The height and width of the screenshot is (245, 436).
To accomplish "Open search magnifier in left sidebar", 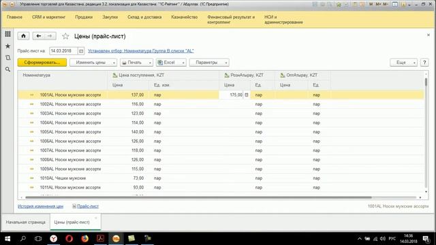I will (x=7, y=69).
